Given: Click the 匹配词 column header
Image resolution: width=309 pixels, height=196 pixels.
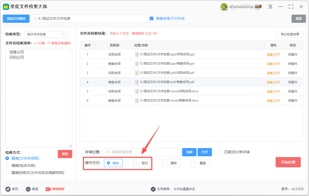Looking at the screenshot, I should coord(114,45).
